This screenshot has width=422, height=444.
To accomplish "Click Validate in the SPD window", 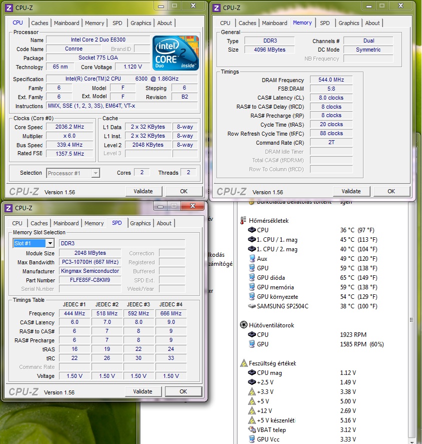I will coord(143,391).
